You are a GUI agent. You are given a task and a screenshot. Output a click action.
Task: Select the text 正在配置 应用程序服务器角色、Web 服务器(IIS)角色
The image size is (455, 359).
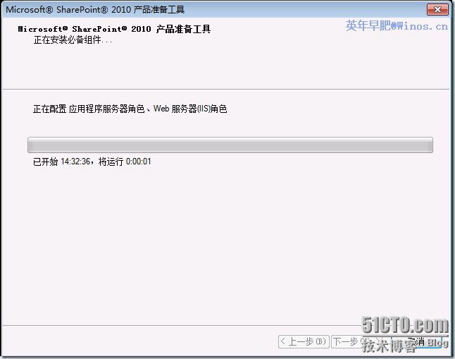tap(130, 109)
